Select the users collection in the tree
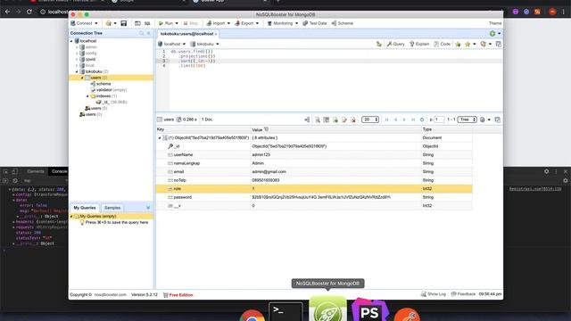The height and width of the screenshot is (321, 571). click(x=111, y=78)
